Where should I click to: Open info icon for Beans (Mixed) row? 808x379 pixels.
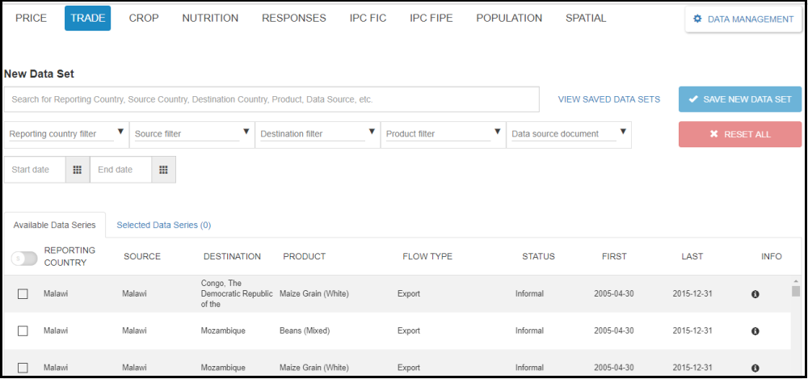(755, 331)
